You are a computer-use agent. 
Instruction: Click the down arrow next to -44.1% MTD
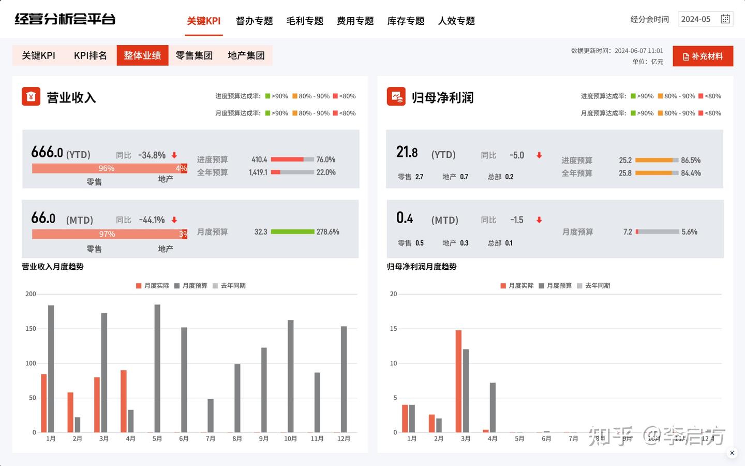[x=175, y=220]
